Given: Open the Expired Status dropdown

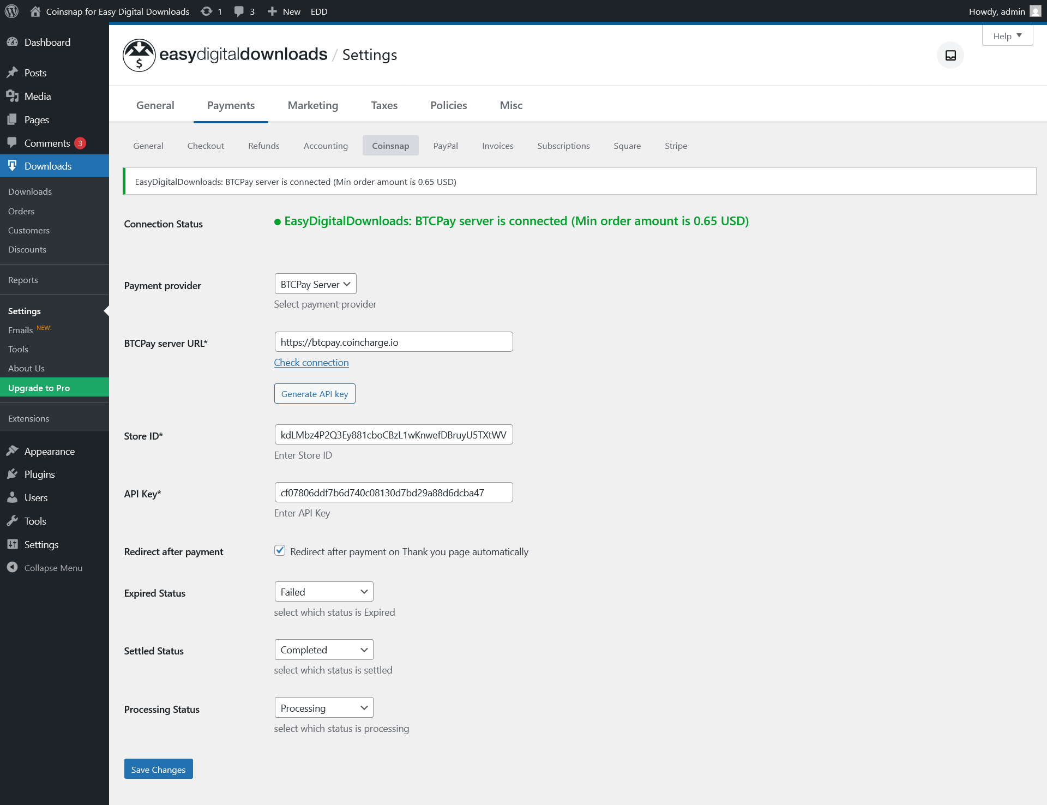Looking at the screenshot, I should coord(324,592).
